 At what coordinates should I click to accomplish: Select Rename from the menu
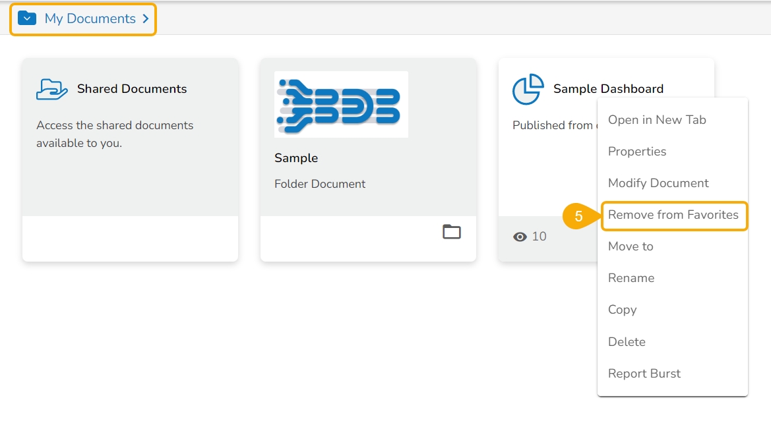[x=631, y=278]
